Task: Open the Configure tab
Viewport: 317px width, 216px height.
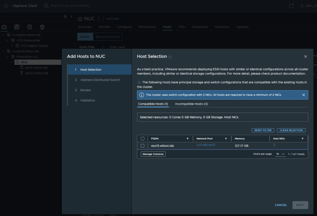Action: (124, 27)
